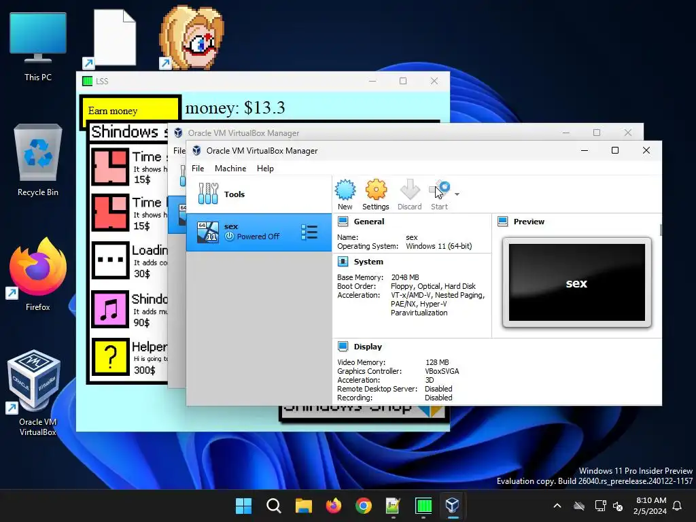
Task: Start the selected virtual machine
Action: pos(440,195)
